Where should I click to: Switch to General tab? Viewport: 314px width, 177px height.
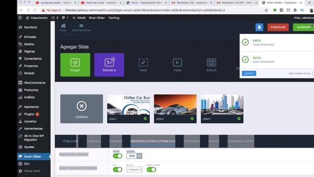click(x=94, y=141)
